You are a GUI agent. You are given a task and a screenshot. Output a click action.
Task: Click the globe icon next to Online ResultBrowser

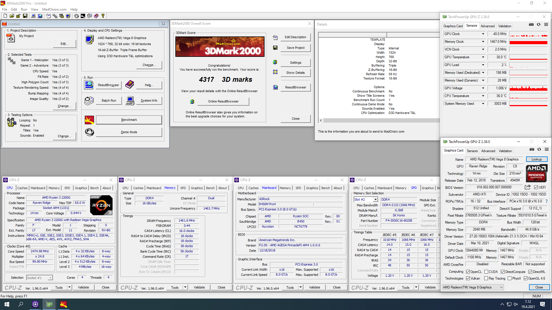pyautogui.click(x=192, y=102)
